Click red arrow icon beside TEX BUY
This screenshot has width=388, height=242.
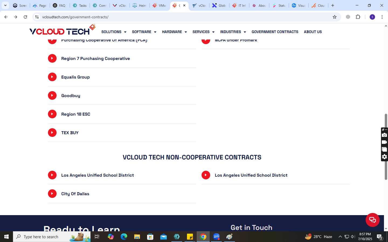52,133
